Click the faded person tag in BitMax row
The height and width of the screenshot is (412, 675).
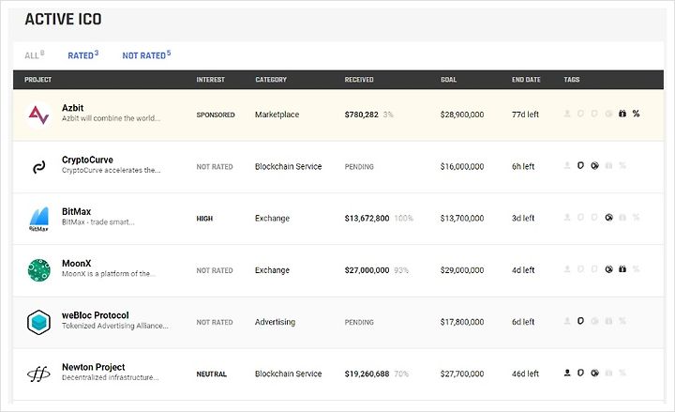point(567,217)
